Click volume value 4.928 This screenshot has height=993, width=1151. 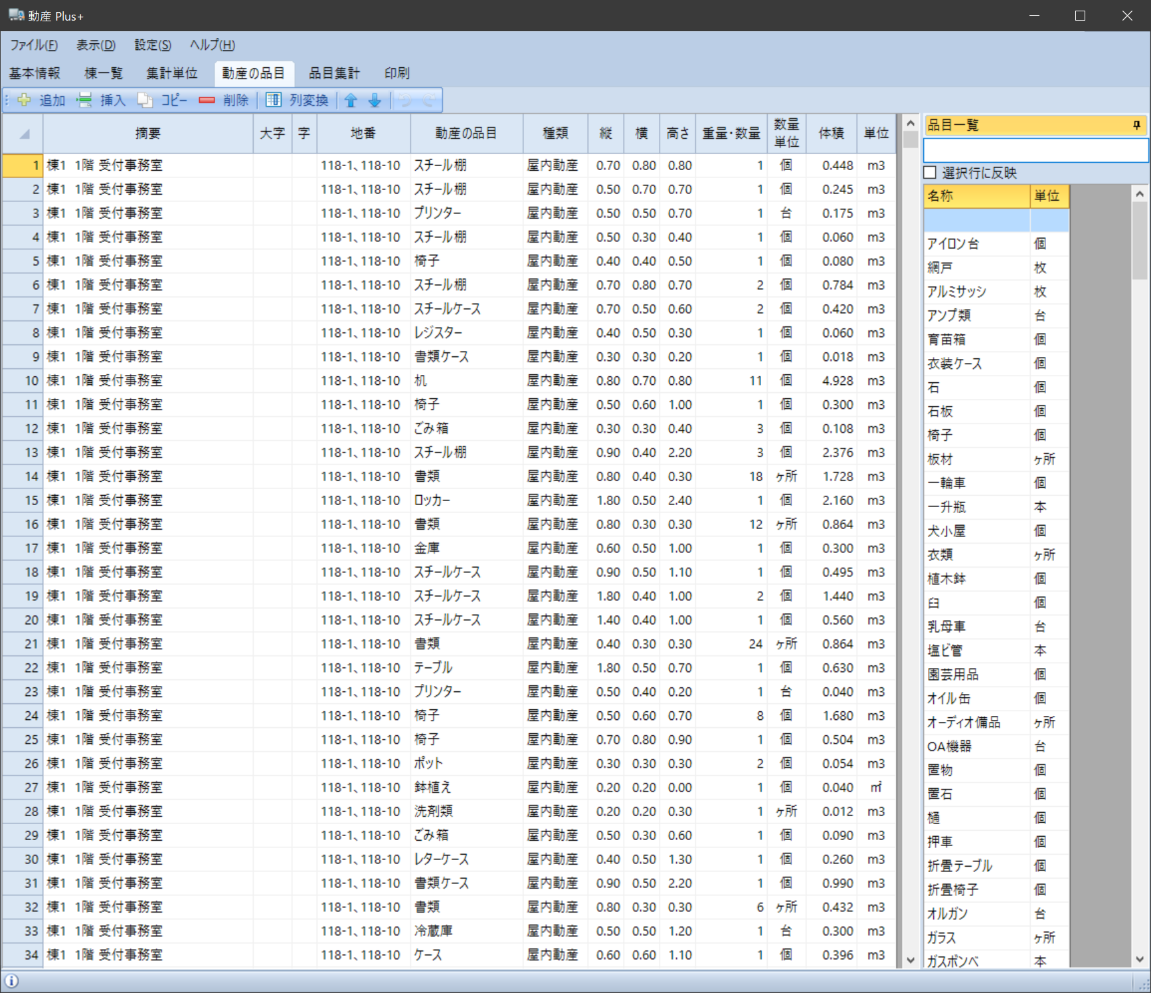[x=831, y=381]
